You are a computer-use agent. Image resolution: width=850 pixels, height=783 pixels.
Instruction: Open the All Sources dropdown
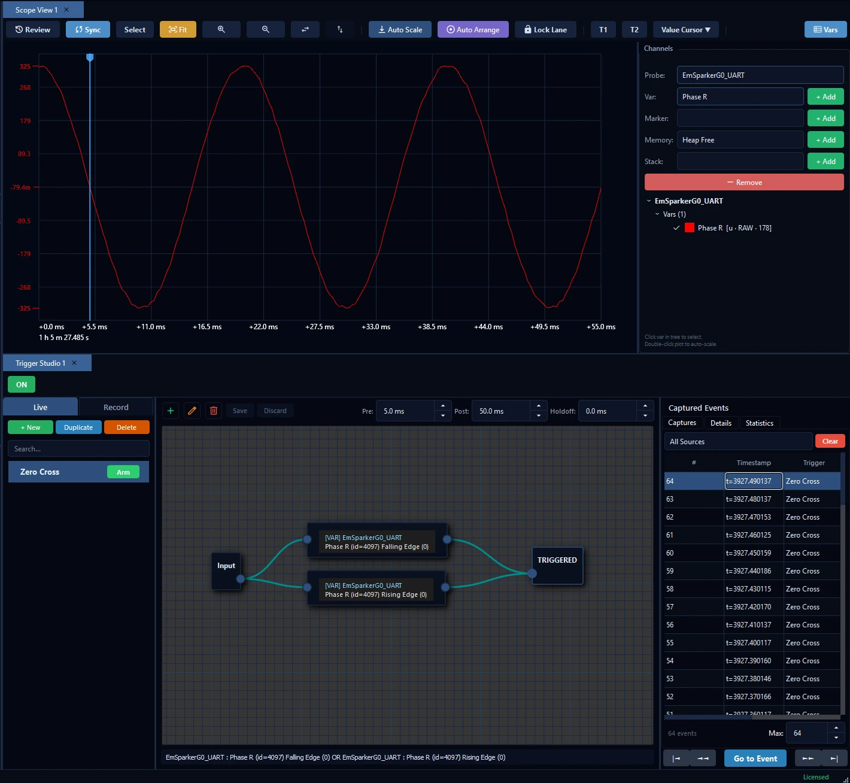pyautogui.click(x=738, y=441)
